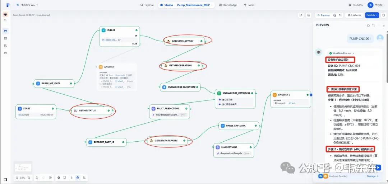
Task: Add a new block with the plus icon
Action: [59, 178]
